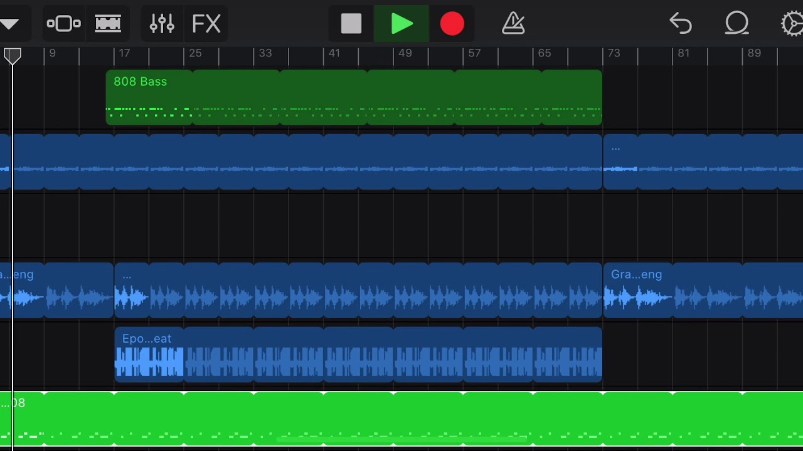Open the mixer track settings icon
803x451 pixels.
162,24
